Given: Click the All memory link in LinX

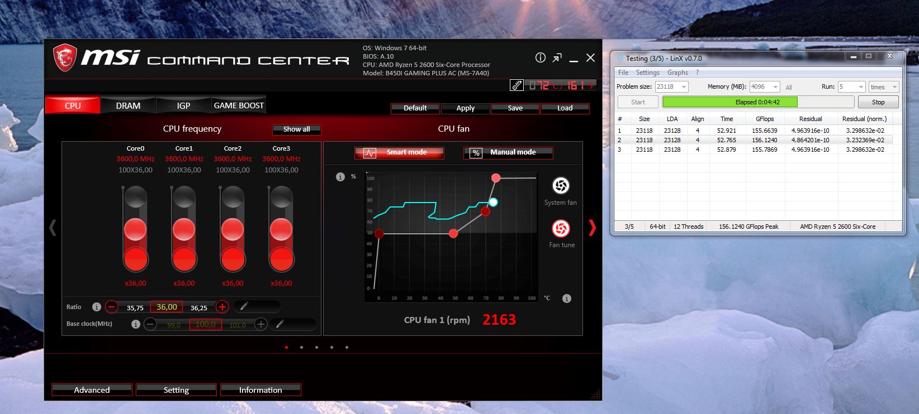Looking at the screenshot, I should [x=789, y=88].
